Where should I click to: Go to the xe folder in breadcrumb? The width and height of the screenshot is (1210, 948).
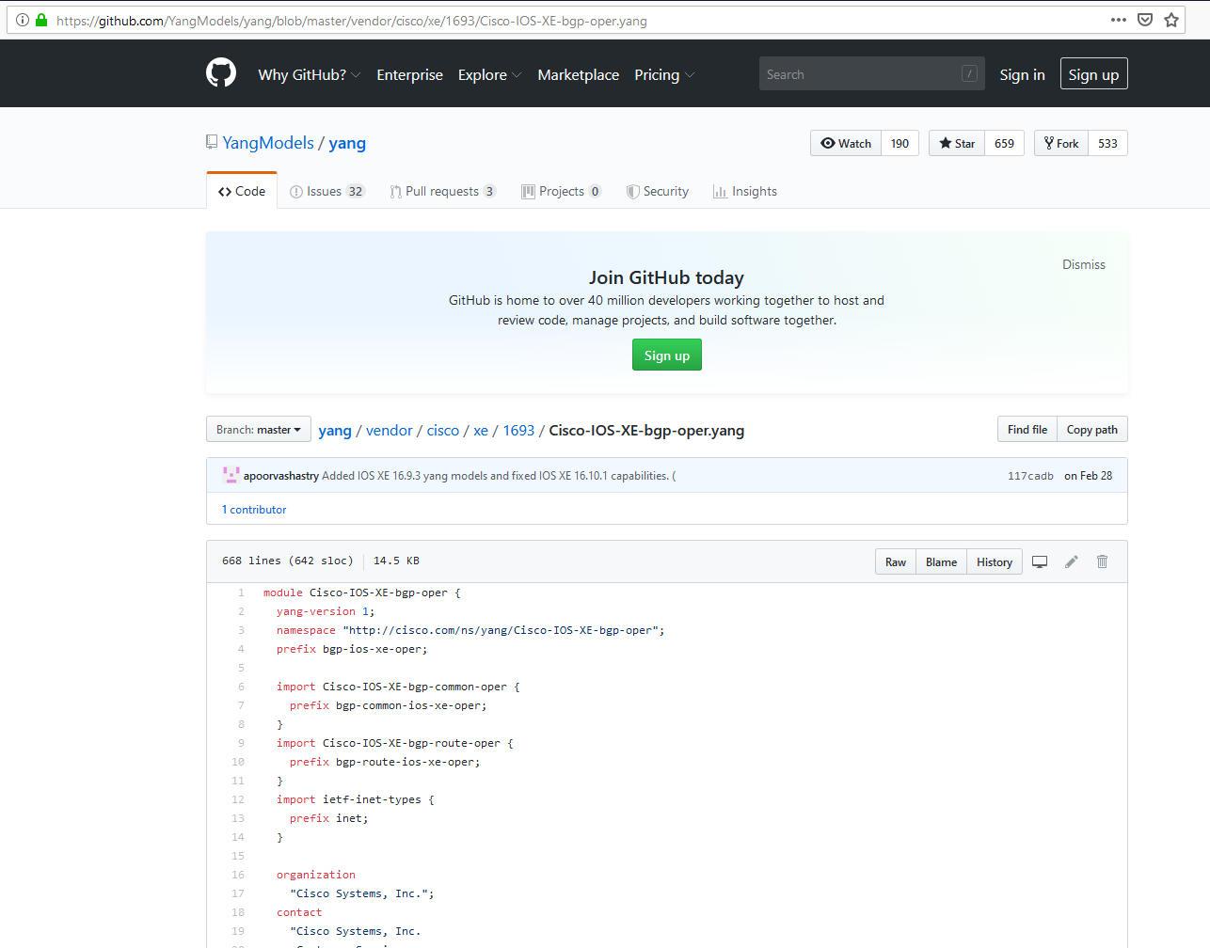click(x=481, y=430)
